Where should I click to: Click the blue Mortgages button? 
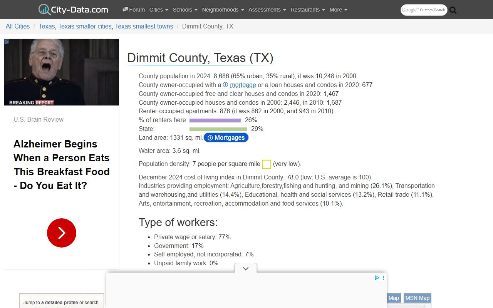click(x=226, y=137)
